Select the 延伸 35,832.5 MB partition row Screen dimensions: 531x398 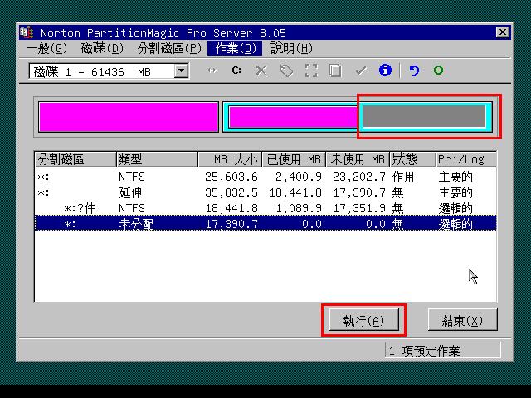click(265, 192)
